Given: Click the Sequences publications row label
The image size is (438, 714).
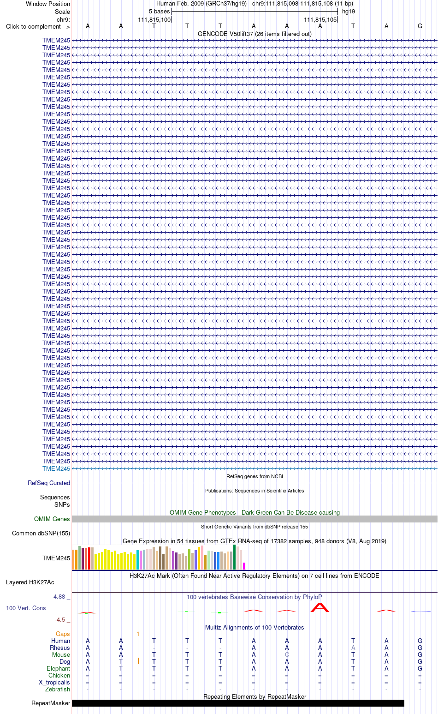Looking at the screenshot, I should click(x=55, y=497).
